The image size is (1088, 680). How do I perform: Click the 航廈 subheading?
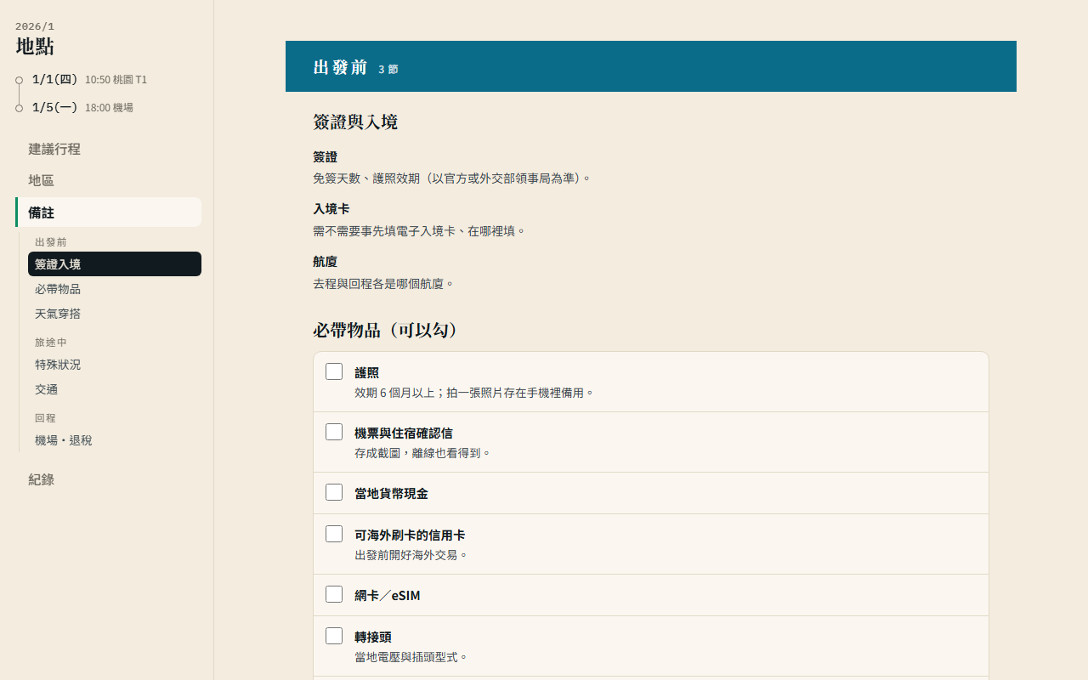[x=325, y=262]
